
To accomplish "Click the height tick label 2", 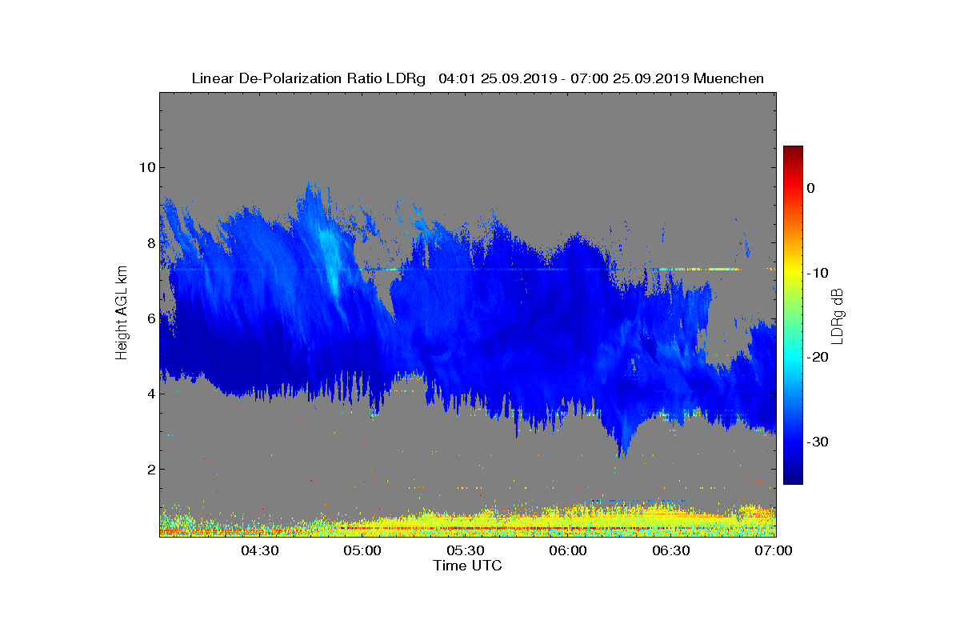I will coord(150,470).
